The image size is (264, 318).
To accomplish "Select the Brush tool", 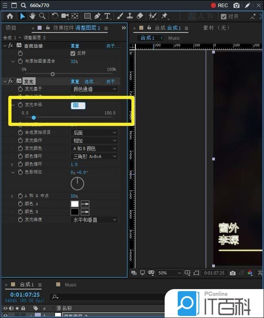I will (x=120, y=16).
